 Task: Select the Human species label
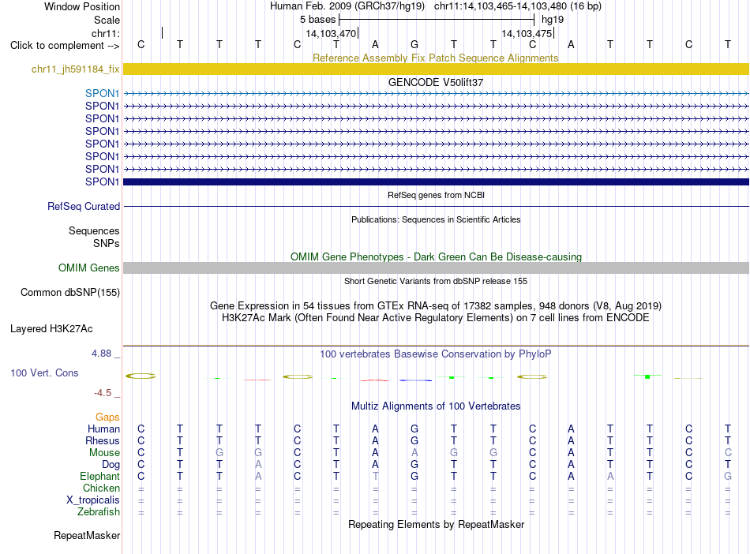click(x=103, y=429)
